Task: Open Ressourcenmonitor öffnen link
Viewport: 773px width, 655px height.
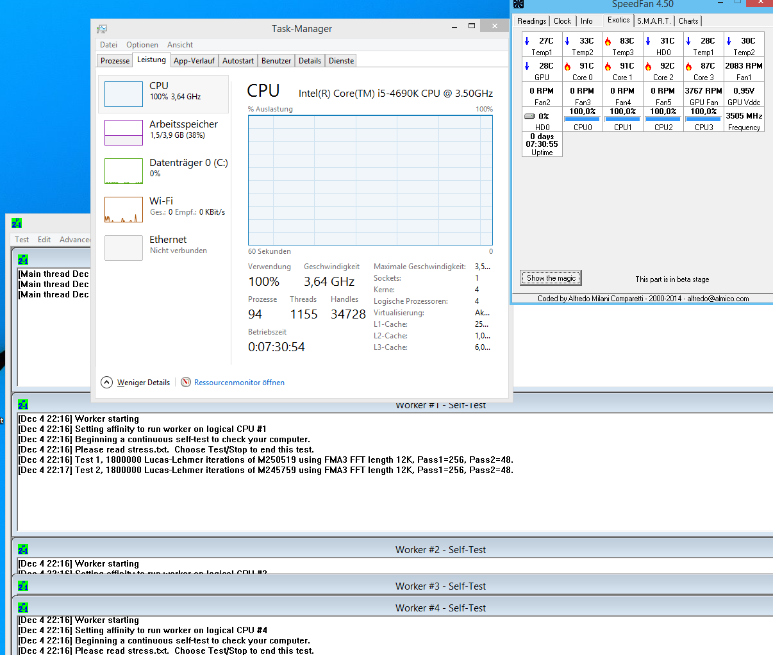Action: click(239, 383)
